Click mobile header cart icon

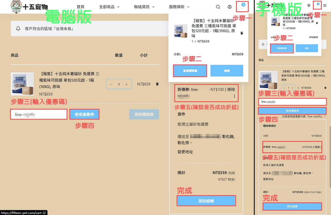(x=317, y=5)
